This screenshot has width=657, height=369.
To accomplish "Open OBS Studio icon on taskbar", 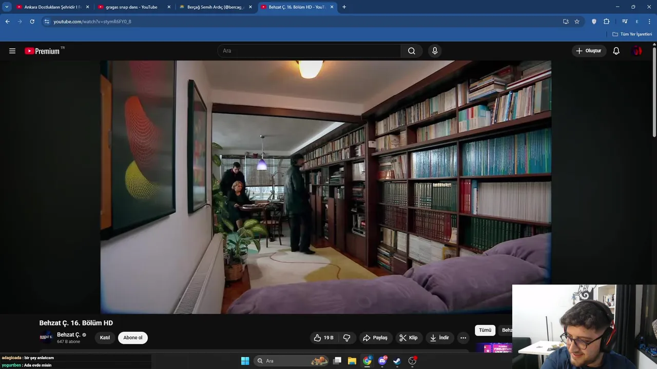I will point(412,361).
